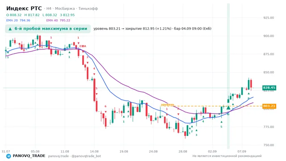This screenshot has width=286, height=161.
Task: Click the 775.00 price axis label
Action: pos(269,127)
